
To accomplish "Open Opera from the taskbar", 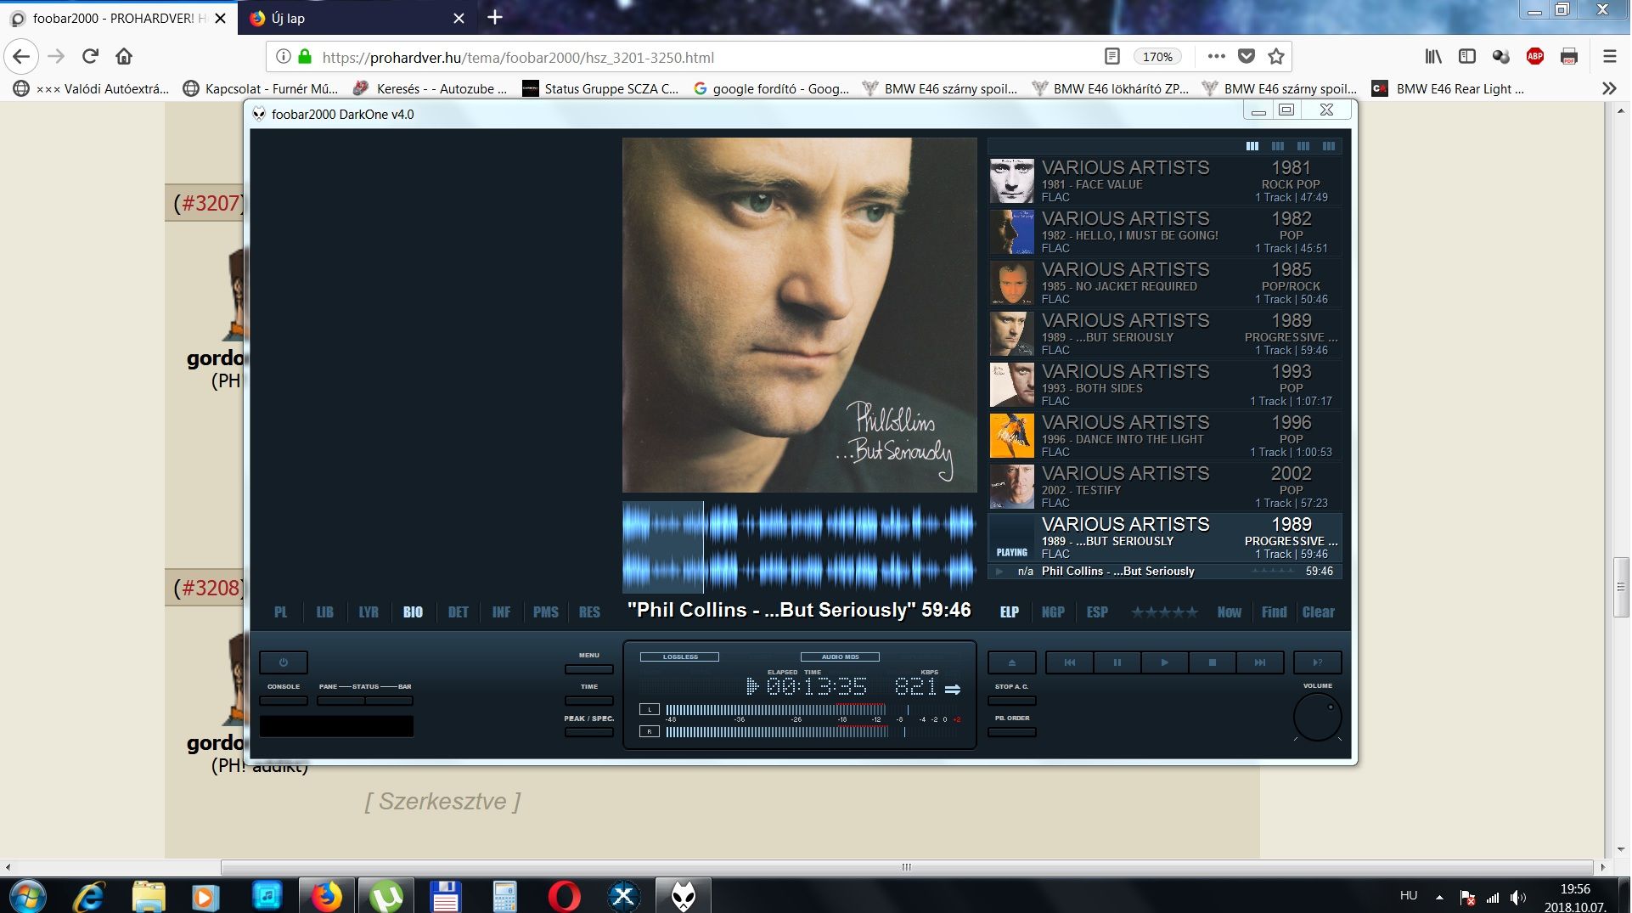I will click(x=564, y=896).
